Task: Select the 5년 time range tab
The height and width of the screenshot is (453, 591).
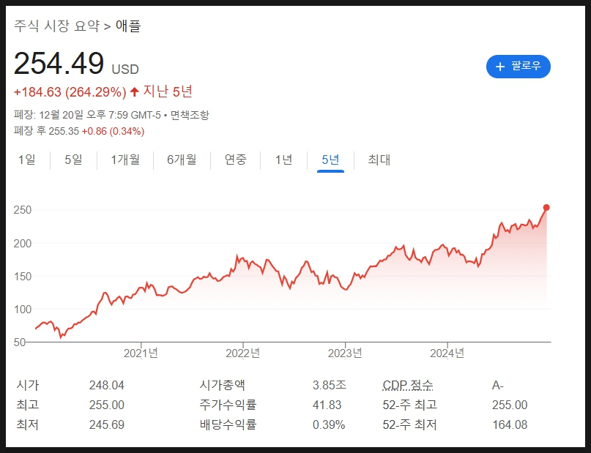Action: point(330,160)
